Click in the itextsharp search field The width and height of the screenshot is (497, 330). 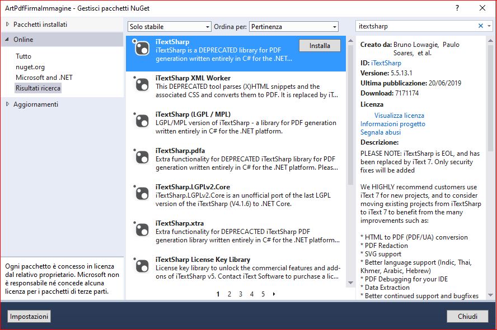click(416, 26)
